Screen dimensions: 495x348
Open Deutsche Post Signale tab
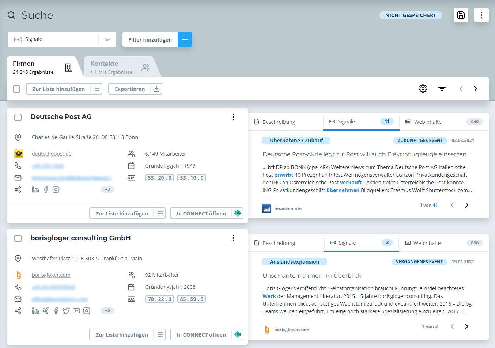[x=361, y=122]
